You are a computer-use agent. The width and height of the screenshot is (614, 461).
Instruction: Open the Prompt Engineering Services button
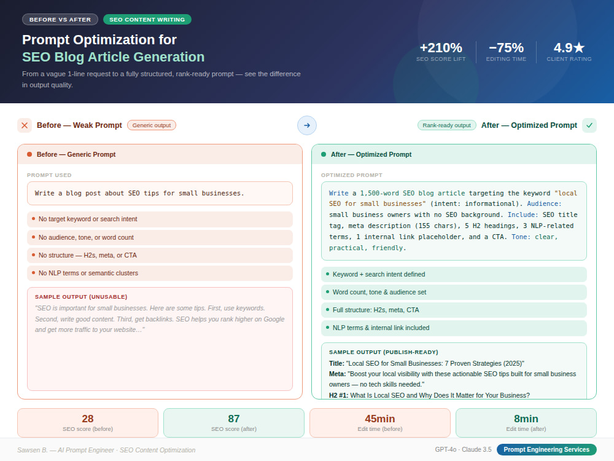point(546,450)
